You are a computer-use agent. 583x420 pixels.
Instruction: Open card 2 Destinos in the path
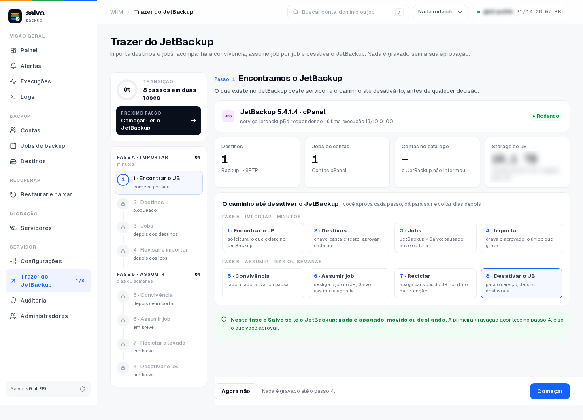(349, 238)
